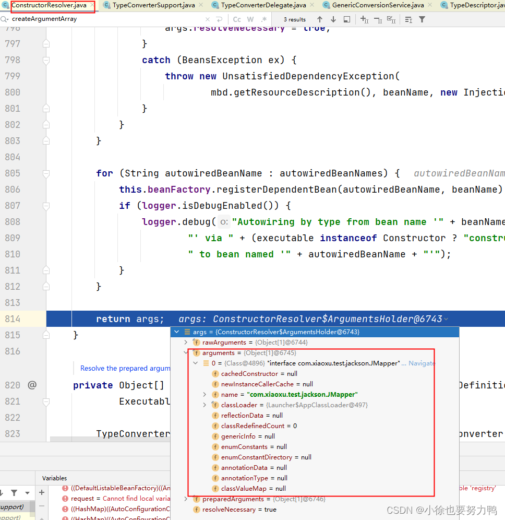The width and height of the screenshot is (505, 520).
Task: Toggle search in selection only
Action: click(347, 19)
